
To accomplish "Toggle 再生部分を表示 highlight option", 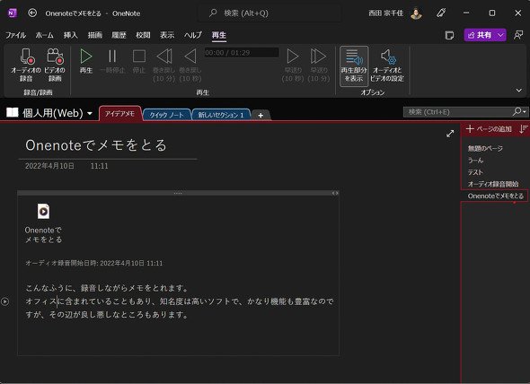I will pyautogui.click(x=354, y=65).
